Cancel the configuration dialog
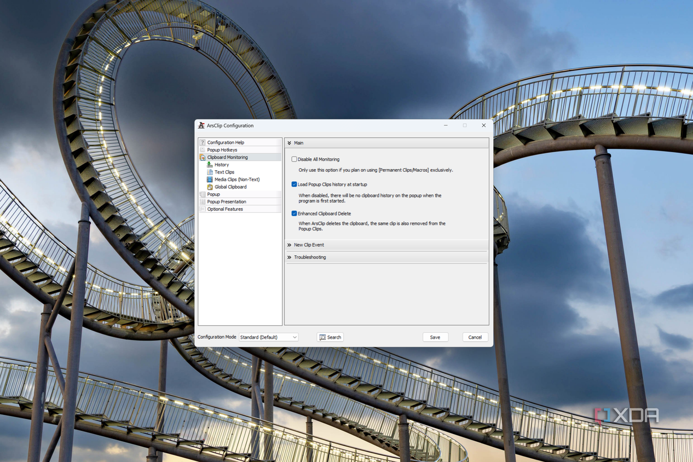 [x=475, y=337]
